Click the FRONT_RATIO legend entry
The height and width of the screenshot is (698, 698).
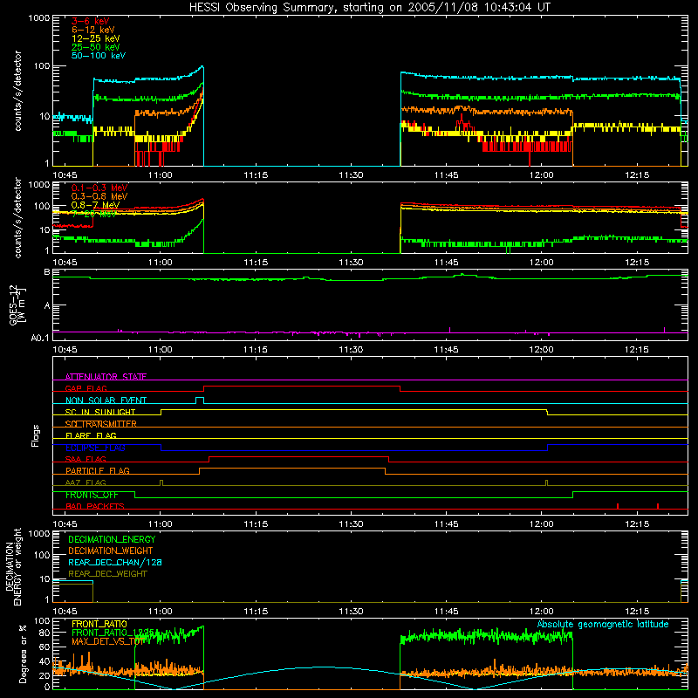(x=99, y=624)
